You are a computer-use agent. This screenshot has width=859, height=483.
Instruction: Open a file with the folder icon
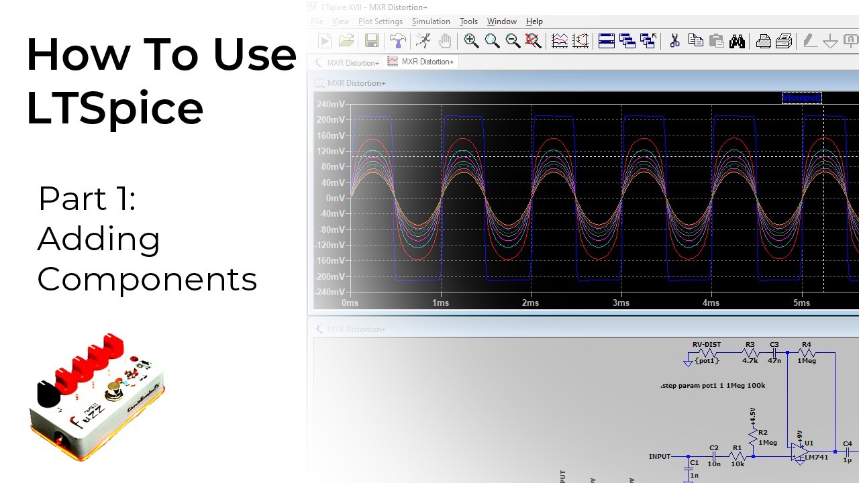[x=346, y=41]
